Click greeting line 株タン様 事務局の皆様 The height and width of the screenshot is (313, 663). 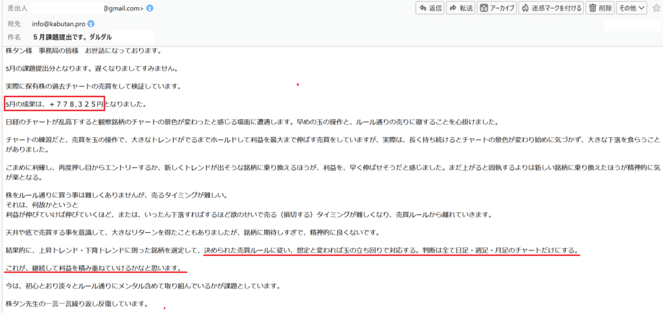tap(44, 51)
